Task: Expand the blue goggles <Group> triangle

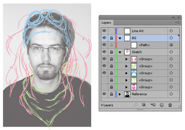Action: (126, 73)
